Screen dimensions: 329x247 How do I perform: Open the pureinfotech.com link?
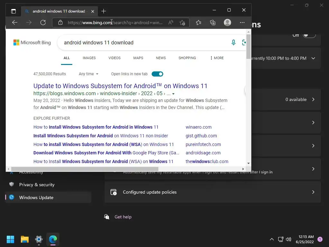[203, 144]
